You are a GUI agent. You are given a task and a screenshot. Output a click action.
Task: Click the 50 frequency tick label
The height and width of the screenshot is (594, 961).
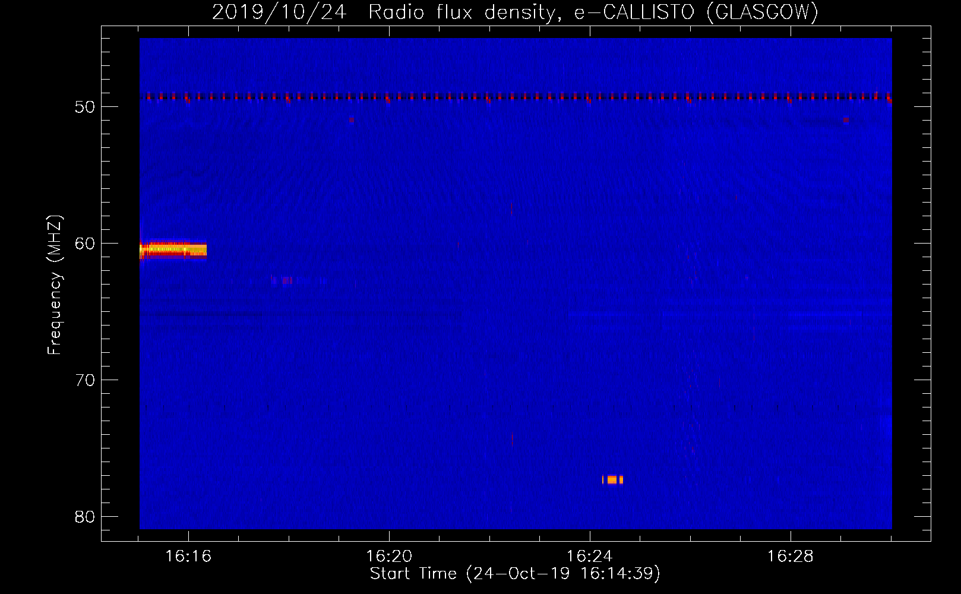coord(85,107)
